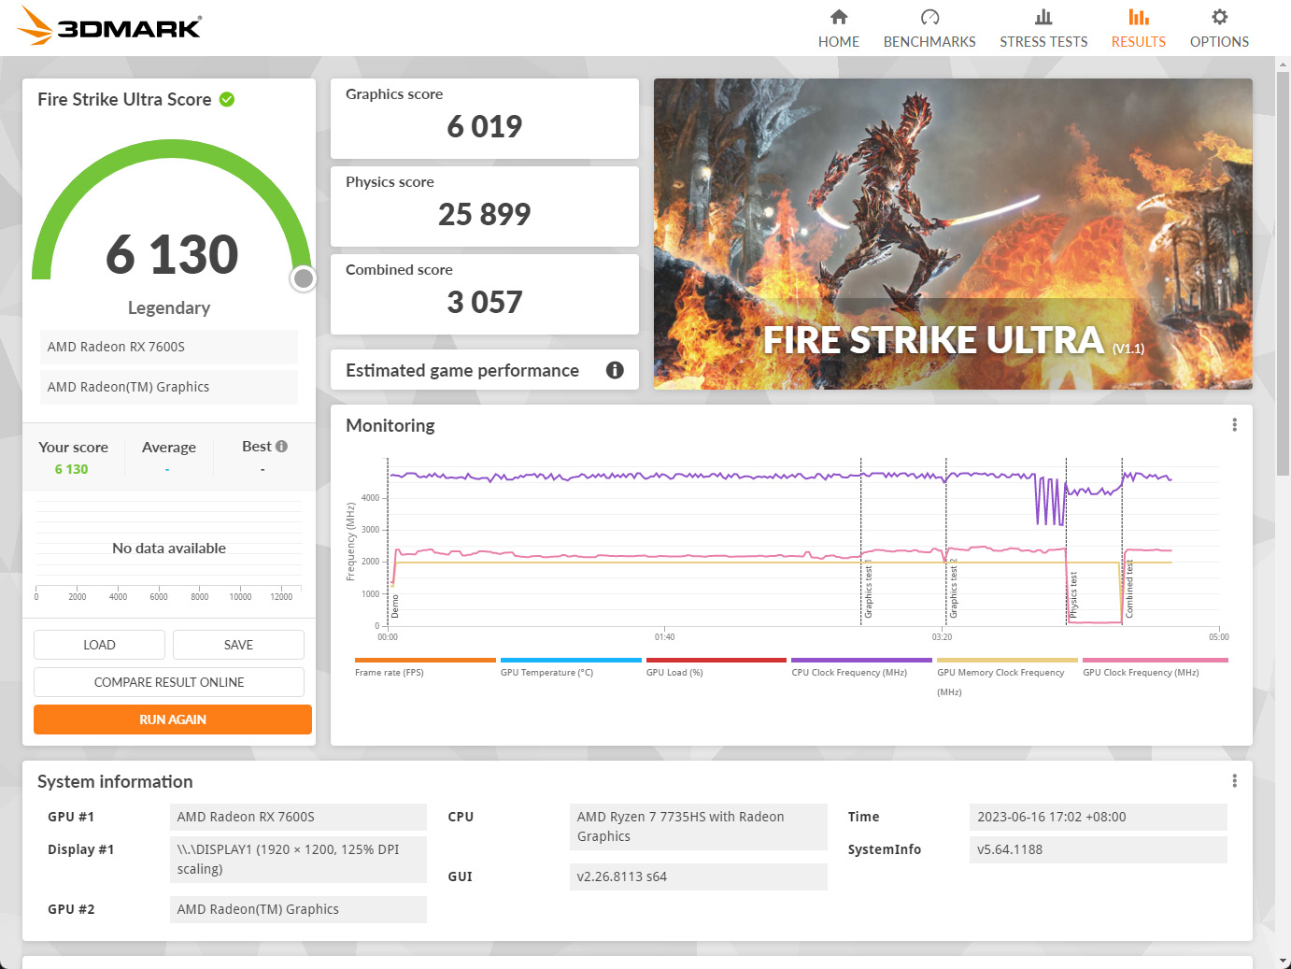Click the Graphics score 6 019 card

tap(485, 119)
